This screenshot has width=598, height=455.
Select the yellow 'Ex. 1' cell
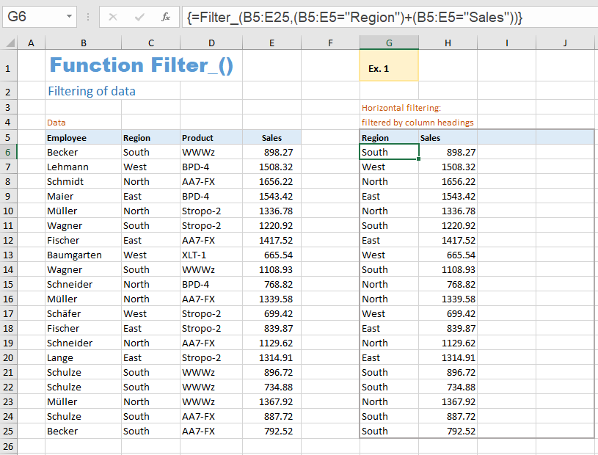point(388,65)
